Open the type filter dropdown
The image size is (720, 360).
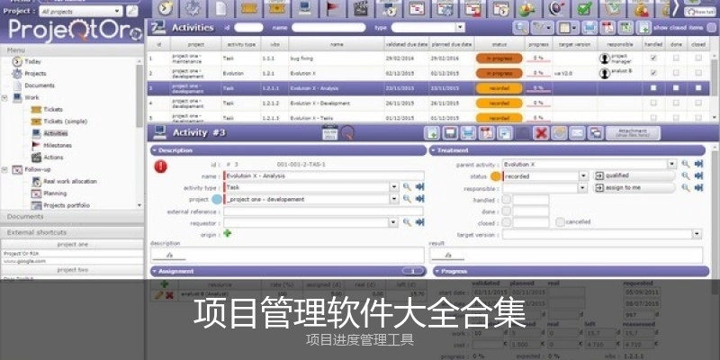pos(461,28)
